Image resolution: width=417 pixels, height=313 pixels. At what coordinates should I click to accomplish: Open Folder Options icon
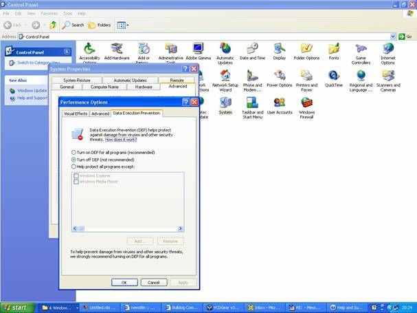306,52
